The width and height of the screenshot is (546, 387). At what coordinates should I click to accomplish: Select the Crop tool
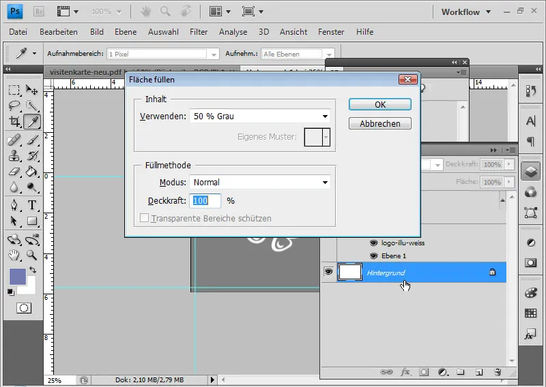coord(14,122)
